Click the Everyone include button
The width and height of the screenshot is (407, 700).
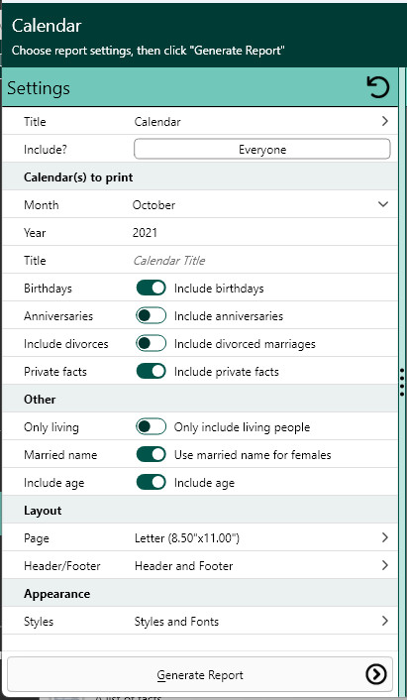pos(262,149)
